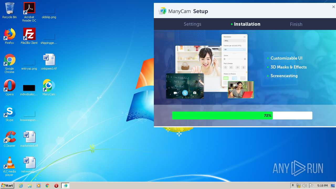Click the woman with red laptop thumbnail
336x189 pixels.
241,90
